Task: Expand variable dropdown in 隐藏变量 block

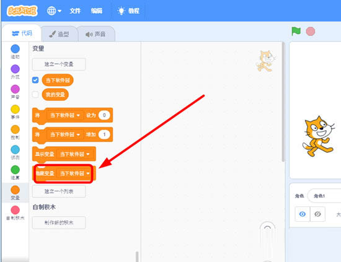Action: [74, 173]
